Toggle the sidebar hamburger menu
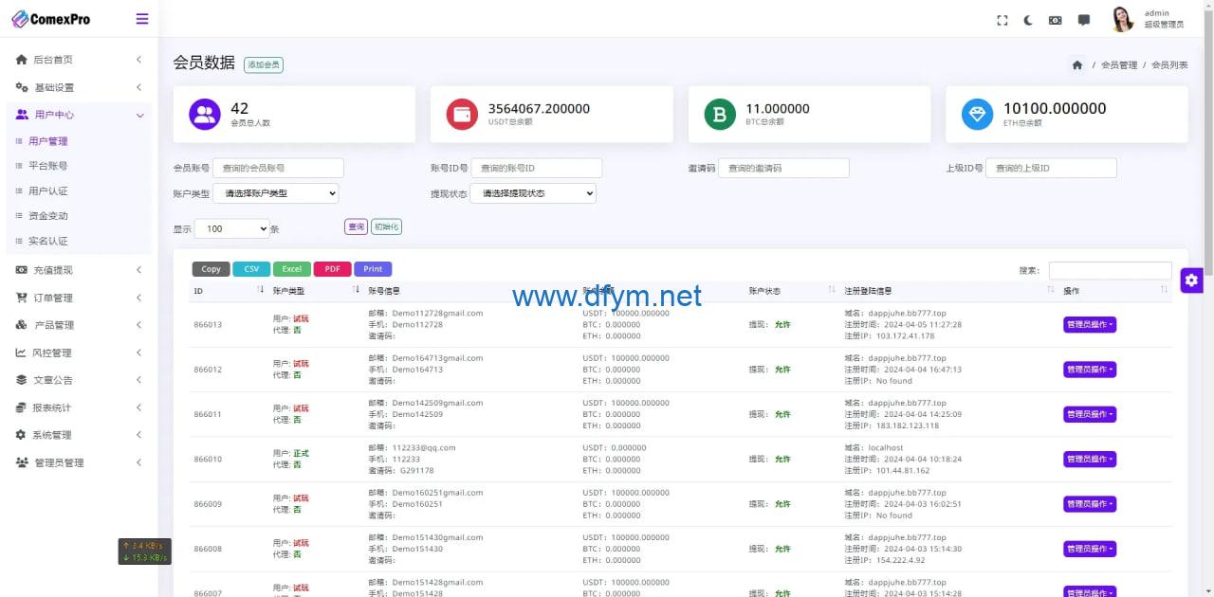Image resolution: width=1214 pixels, height=597 pixels. pyautogui.click(x=142, y=19)
